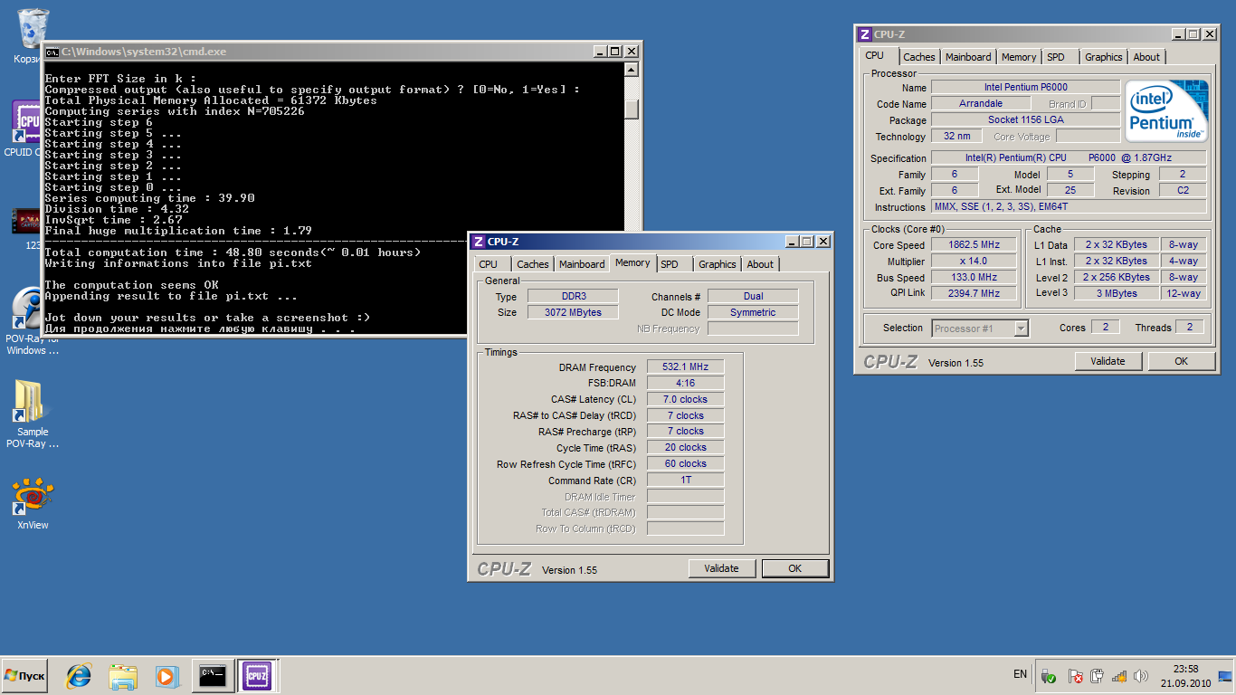Image resolution: width=1236 pixels, height=695 pixels.
Task: Launch Internet Explorer from taskbar
Action: click(x=79, y=676)
